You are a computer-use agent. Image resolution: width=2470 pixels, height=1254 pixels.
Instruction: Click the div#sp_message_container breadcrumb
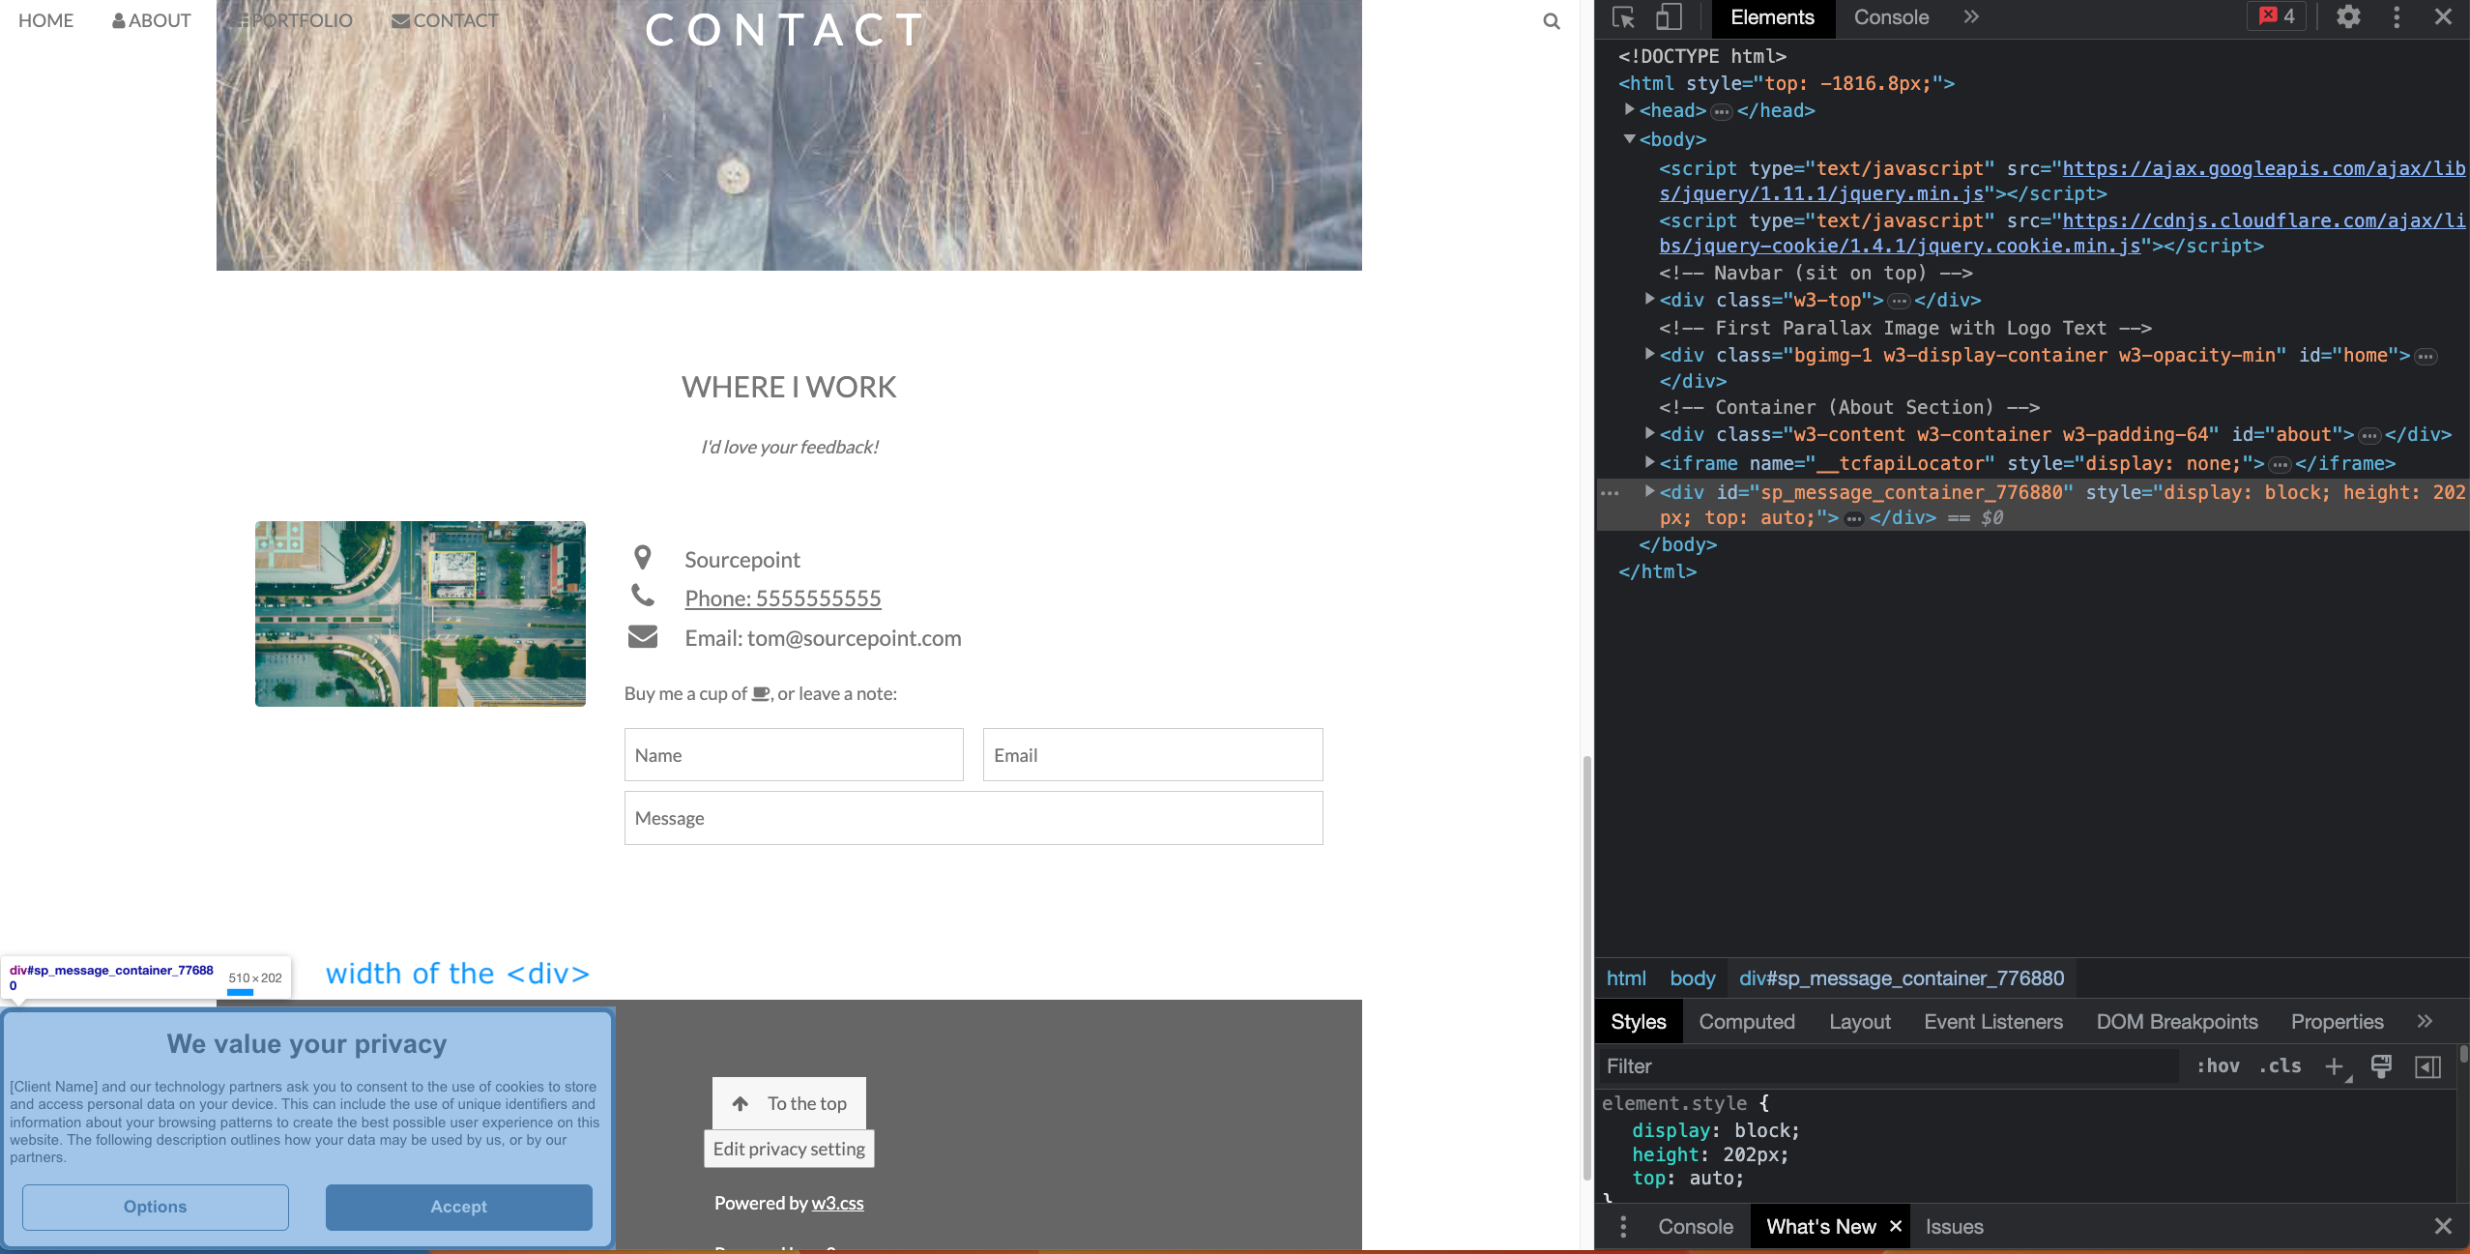(x=1902, y=977)
